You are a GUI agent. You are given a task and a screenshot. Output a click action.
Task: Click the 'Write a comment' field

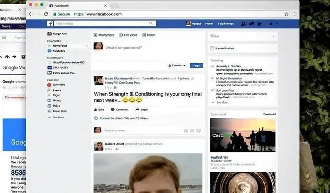pos(143,130)
